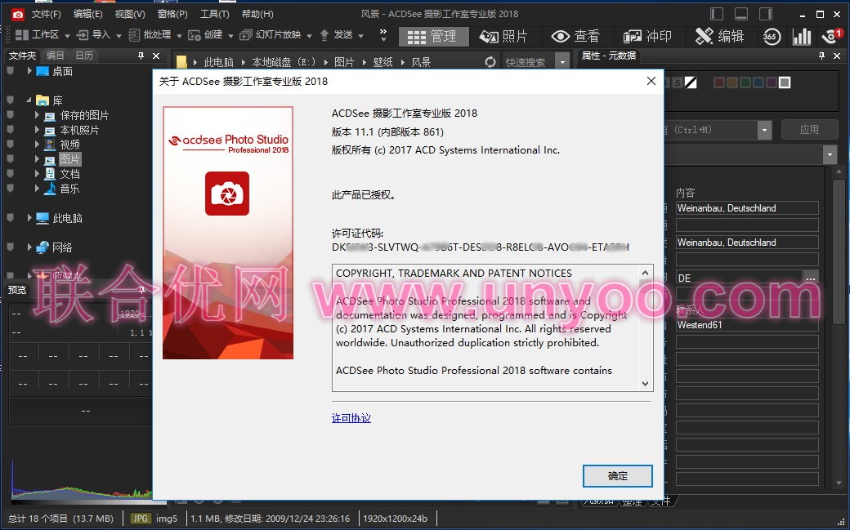Open the 视图(V) menu
This screenshot has height=530, width=850.
(x=130, y=14)
